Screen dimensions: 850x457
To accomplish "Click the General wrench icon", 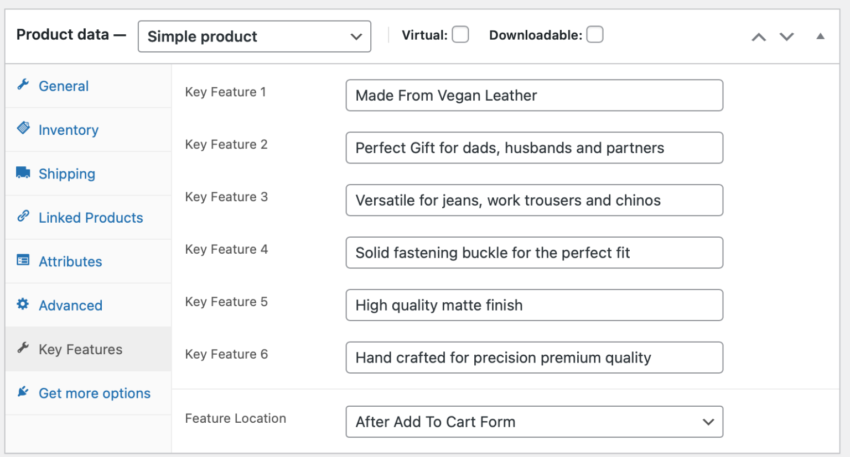I will point(23,85).
